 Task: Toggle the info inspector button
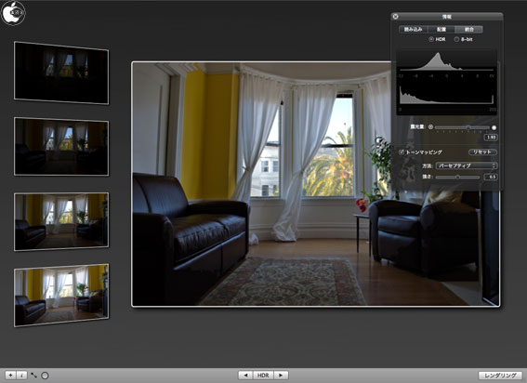21,376
